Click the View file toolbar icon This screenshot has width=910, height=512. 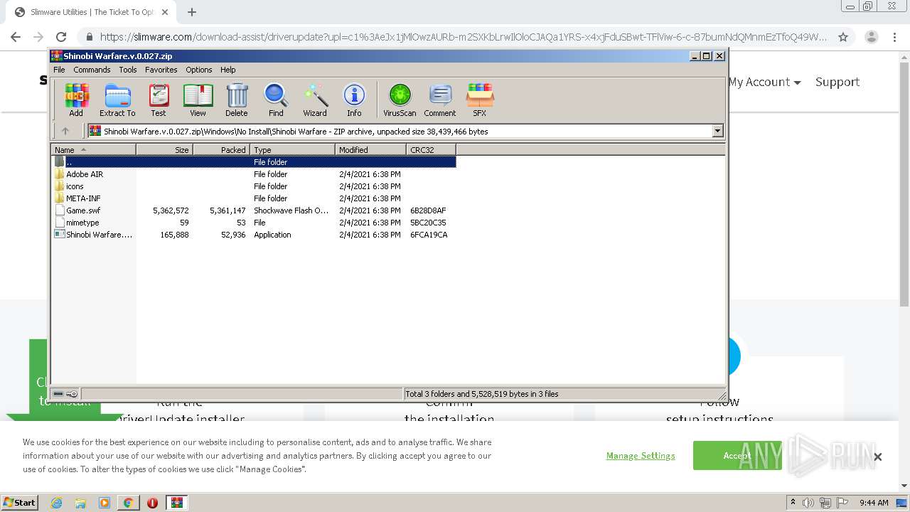pyautogui.click(x=198, y=100)
